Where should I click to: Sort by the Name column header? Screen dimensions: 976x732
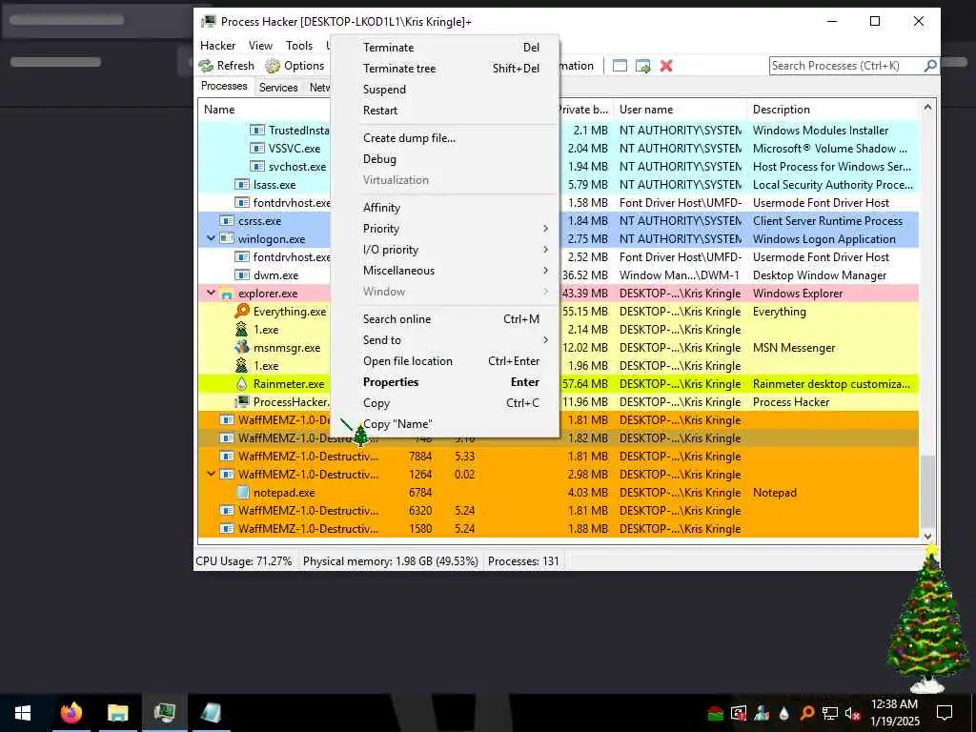[x=264, y=110]
